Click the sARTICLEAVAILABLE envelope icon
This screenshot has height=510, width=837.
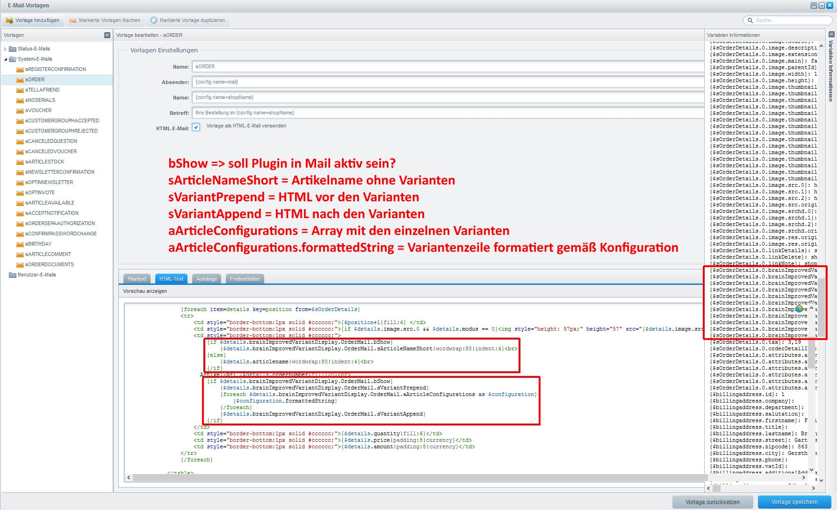[x=20, y=203]
